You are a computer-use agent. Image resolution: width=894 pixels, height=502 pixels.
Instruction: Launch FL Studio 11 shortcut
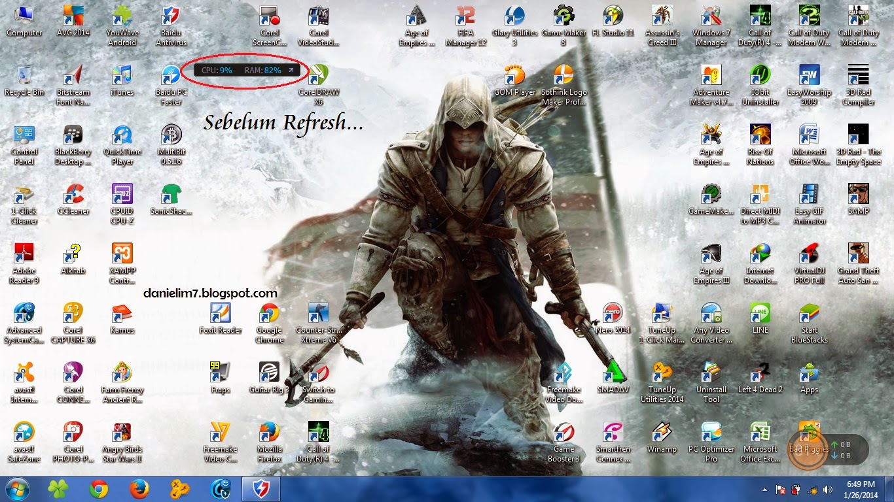coord(613,21)
